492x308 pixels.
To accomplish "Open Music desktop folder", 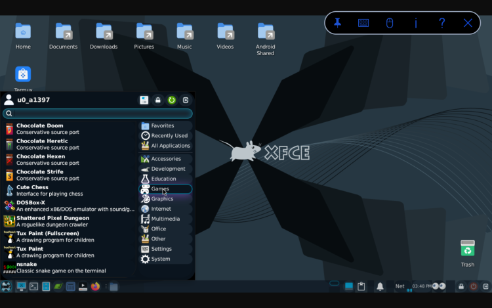I will click(184, 36).
